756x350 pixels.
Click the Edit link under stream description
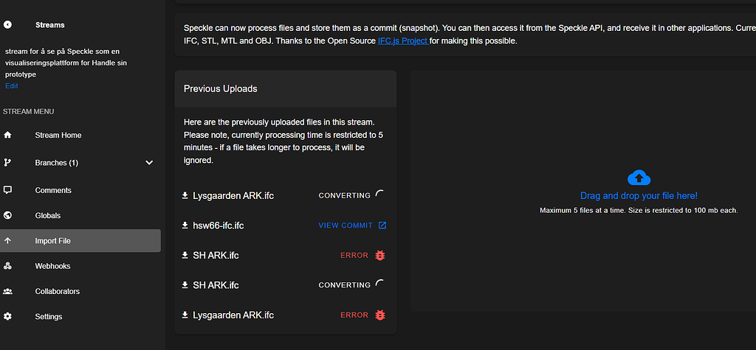point(12,85)
